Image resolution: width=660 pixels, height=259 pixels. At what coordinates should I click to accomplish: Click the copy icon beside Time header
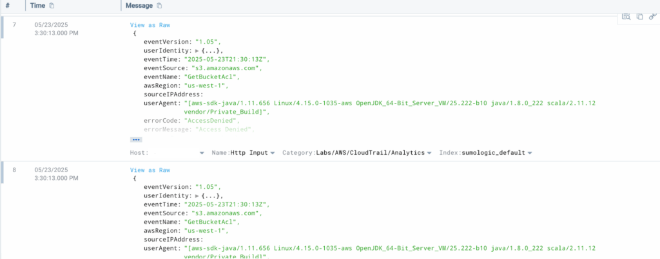[52, 6]
